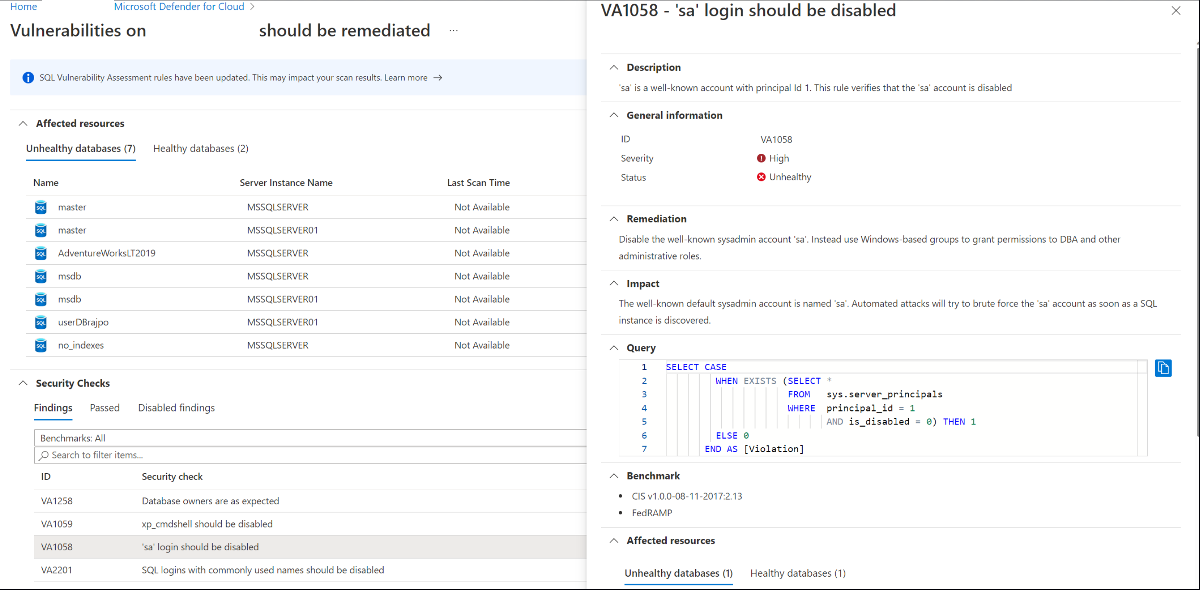
Task: Click the SQL database icon for no_indexes
Action: tap(39, 346)
